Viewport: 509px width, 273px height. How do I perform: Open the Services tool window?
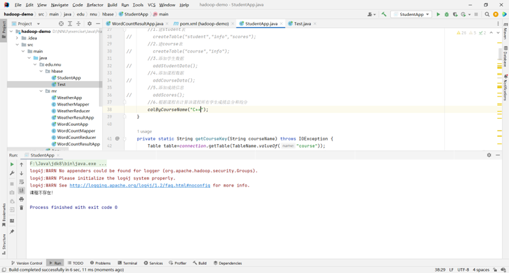click(153, 263)
